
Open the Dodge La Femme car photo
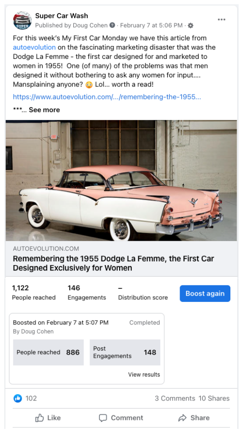(121, 180)
